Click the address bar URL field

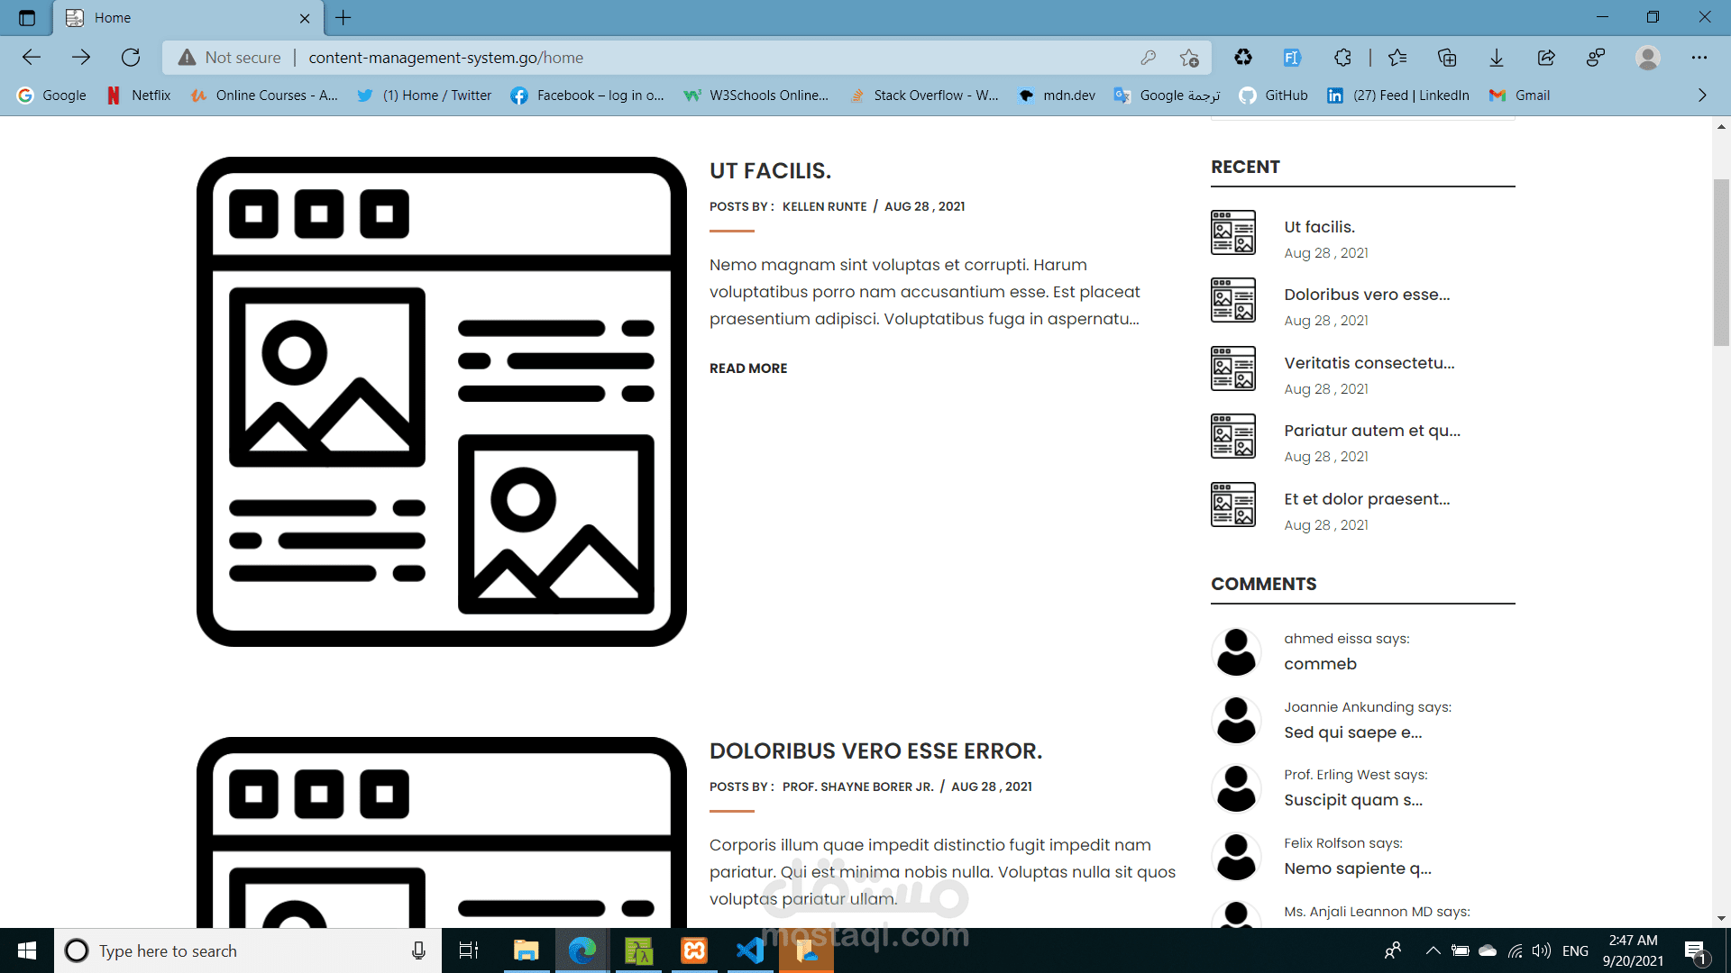631,58
